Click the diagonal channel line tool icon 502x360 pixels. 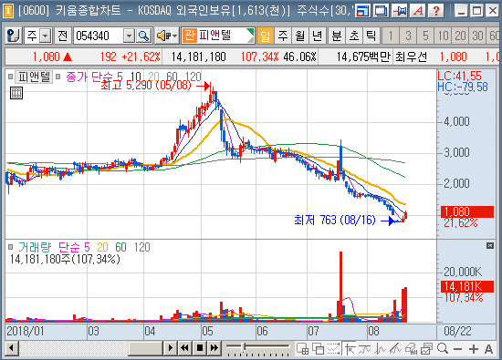(x=396, y=348)
